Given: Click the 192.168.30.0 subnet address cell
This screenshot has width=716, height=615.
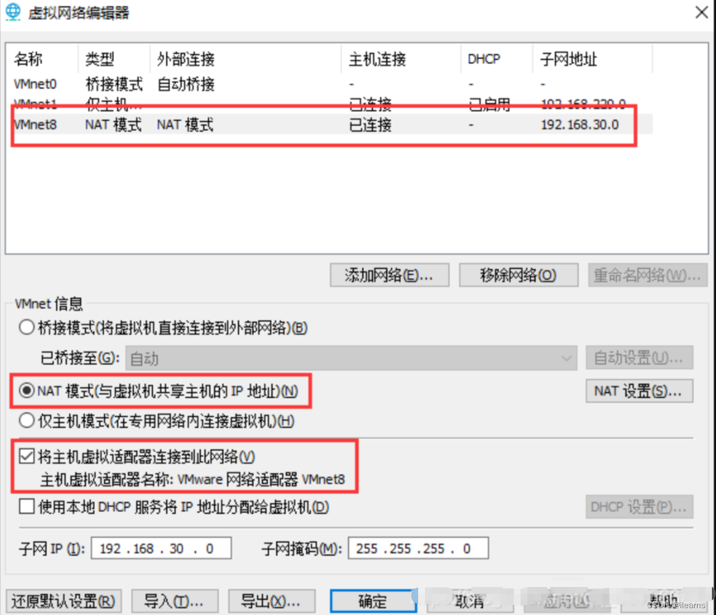Looking at the screenshot, I should click(x=580, y=124).
